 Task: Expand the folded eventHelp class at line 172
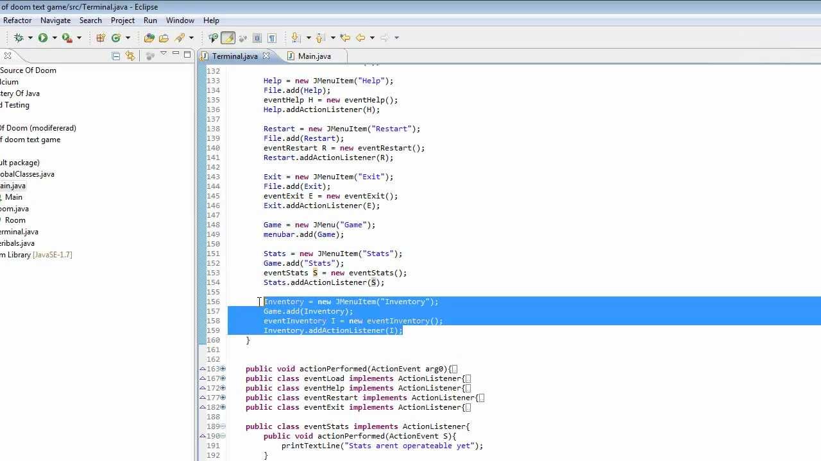(x=223, y=388)
